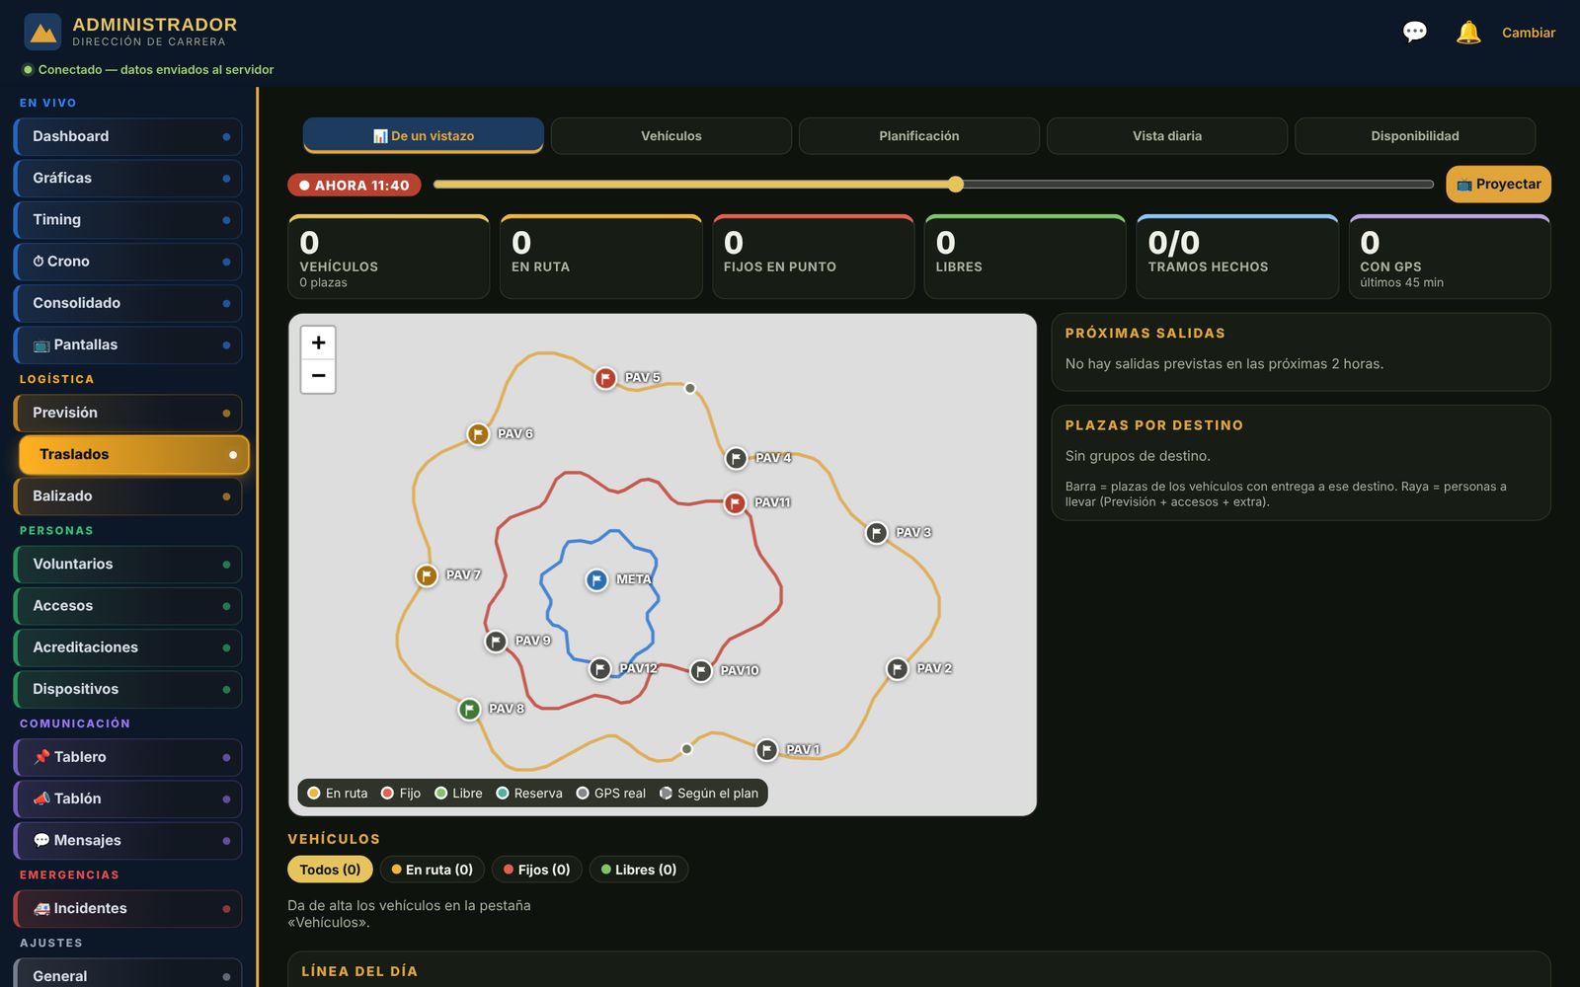Click the Tramos hechos stat card
The image size is (1580, 987).
1237,257
